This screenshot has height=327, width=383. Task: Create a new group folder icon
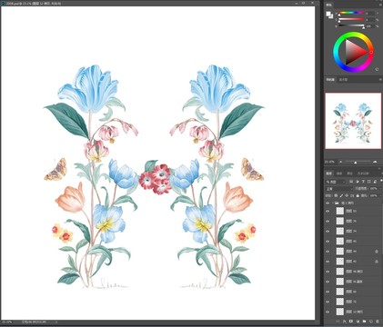coord(364,322)
